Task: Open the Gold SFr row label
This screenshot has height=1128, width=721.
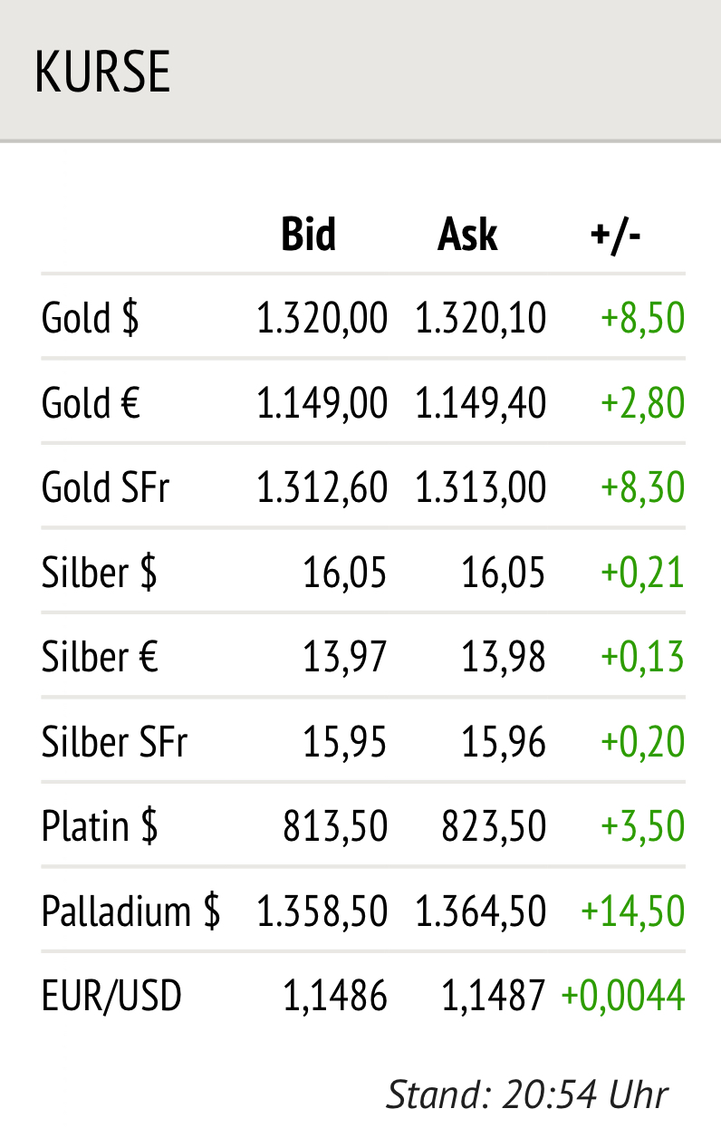Action: point(105,488)
